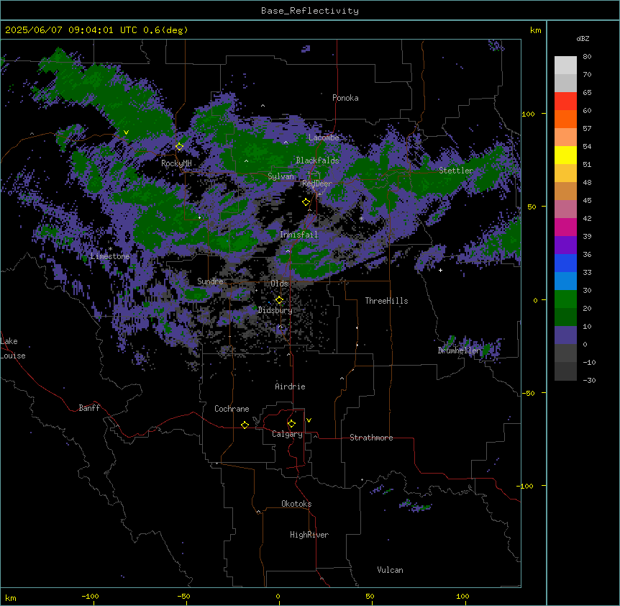Select the Sylvan label

281,176
